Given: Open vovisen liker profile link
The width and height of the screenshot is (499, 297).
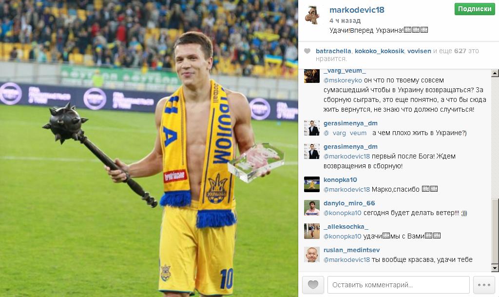Looking at the screenshot, I should 420,51.
